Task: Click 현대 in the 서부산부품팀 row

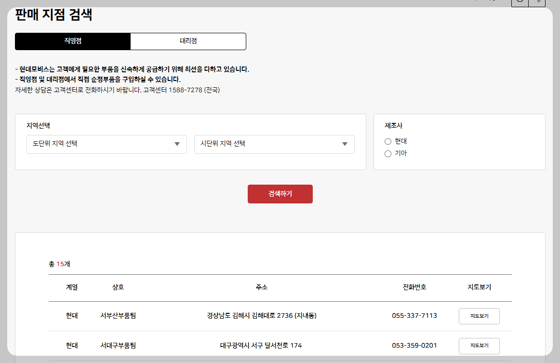Action: coord(72,316)
